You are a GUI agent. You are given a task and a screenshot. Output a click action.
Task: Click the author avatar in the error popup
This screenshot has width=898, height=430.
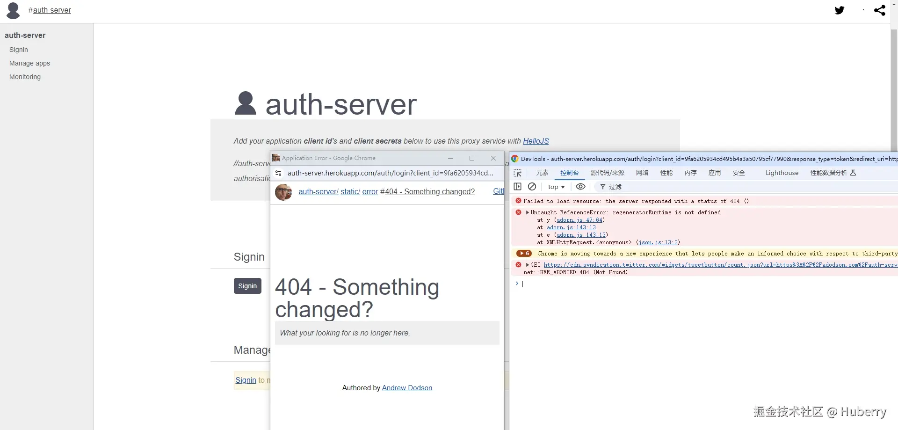(x=283, y=192)
